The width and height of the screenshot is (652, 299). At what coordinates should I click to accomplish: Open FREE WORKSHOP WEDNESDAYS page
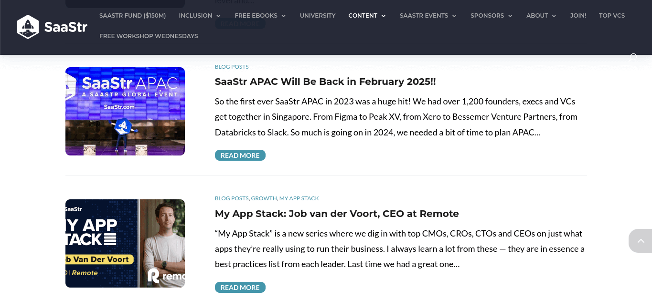(x=149, y=36)
